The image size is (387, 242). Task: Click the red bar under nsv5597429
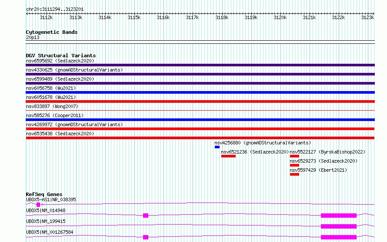click(x=294, y=174)
